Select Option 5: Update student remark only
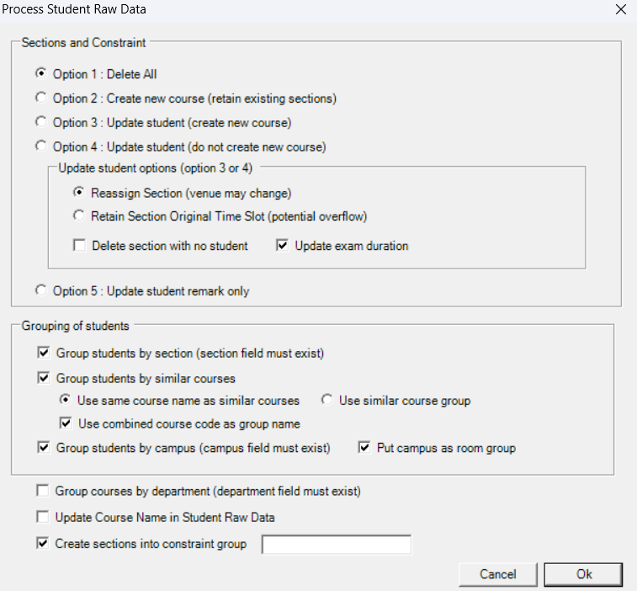The image size is (637, 591). (41, 291)
